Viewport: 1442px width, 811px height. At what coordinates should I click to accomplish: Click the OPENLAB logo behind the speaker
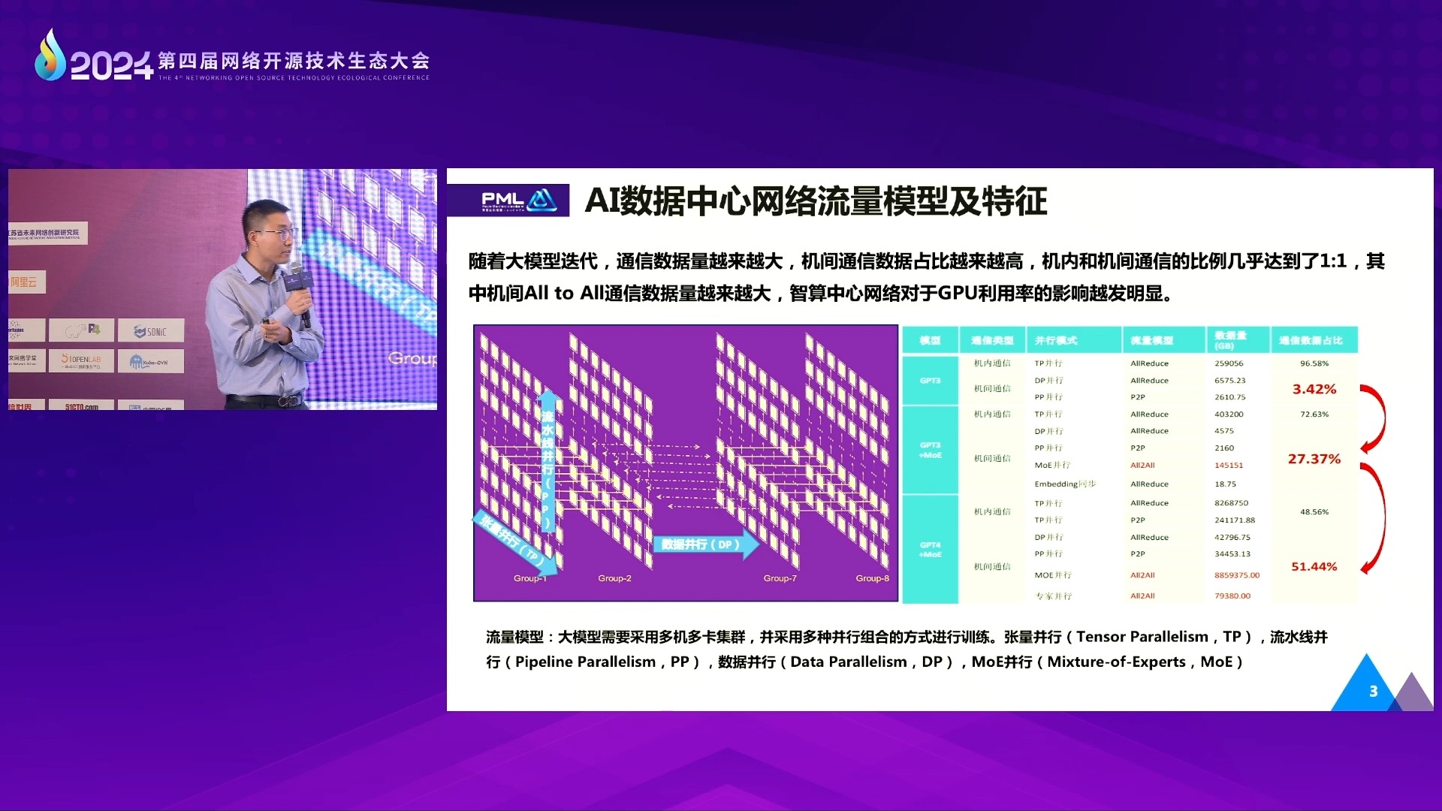point(81,360)
